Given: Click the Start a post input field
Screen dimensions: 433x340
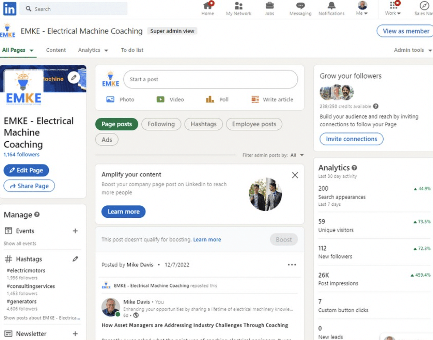Looking at the screenshot, I should (211, 79).
